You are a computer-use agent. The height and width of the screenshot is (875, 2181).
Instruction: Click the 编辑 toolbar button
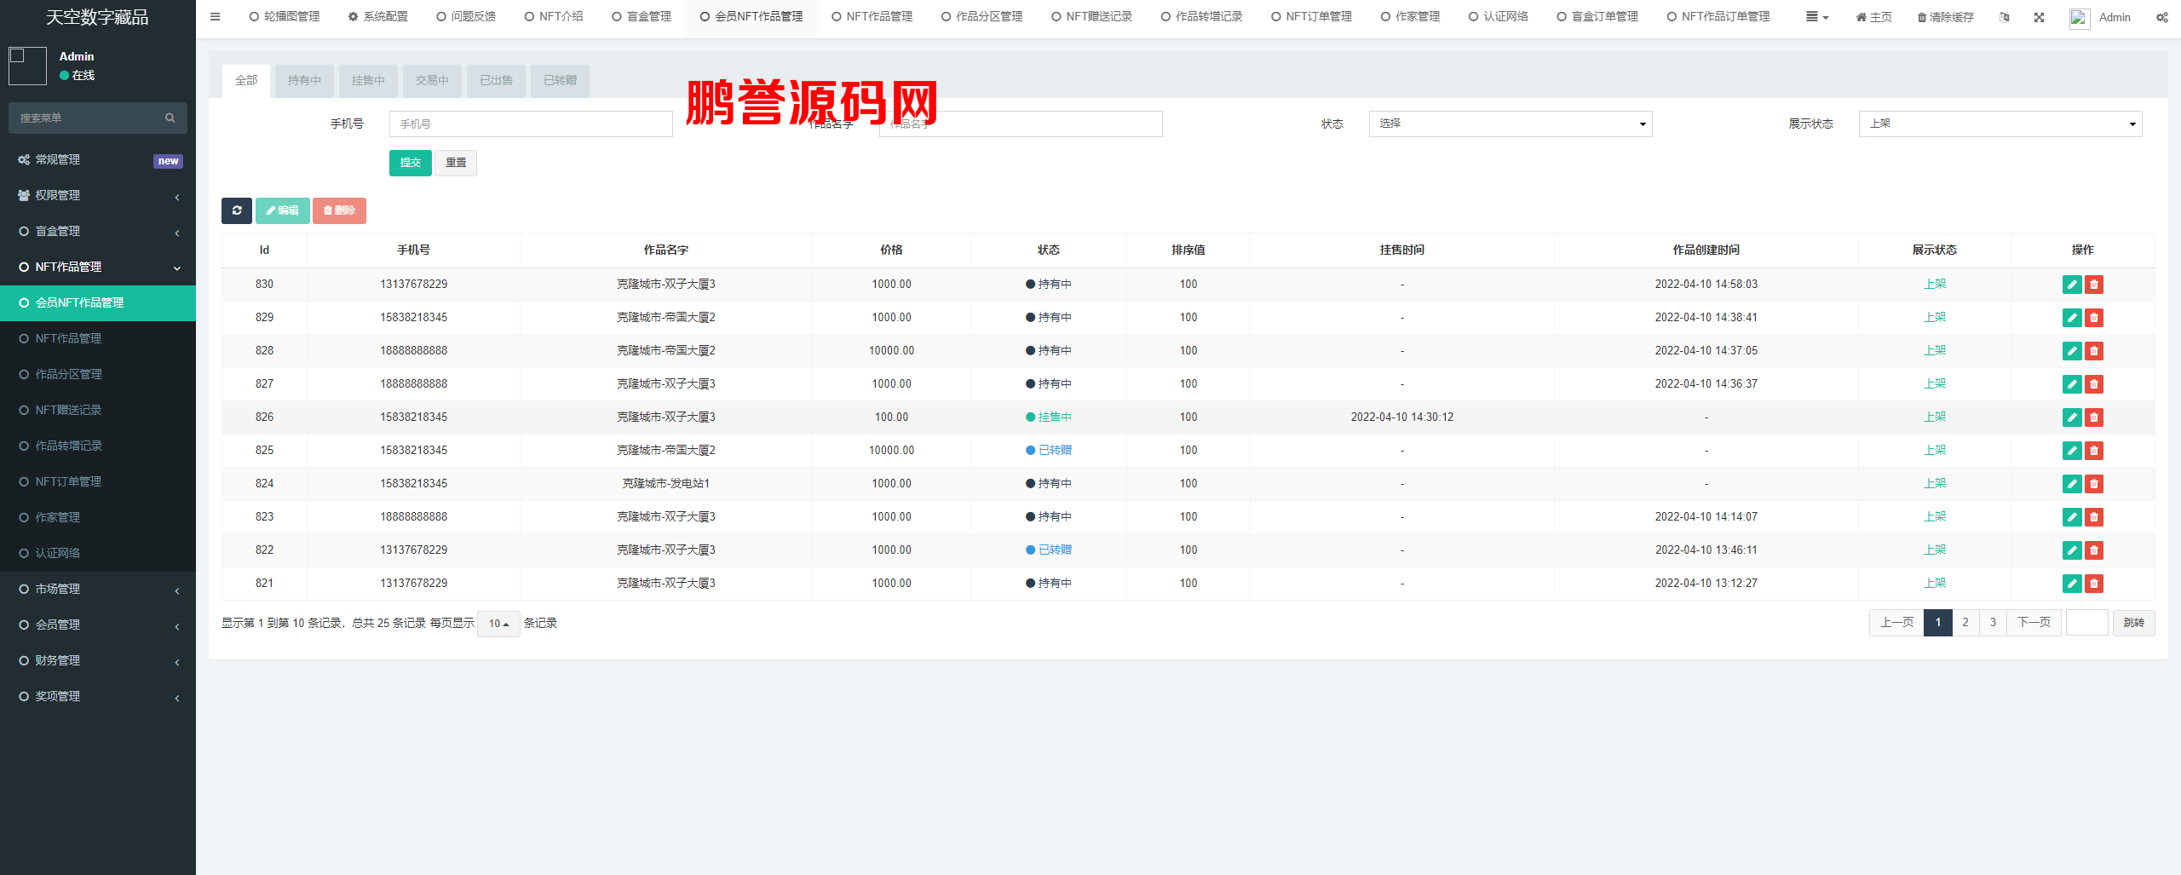(282, 210)
